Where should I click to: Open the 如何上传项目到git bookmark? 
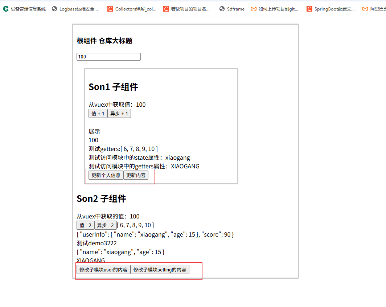tap(275, 9)
